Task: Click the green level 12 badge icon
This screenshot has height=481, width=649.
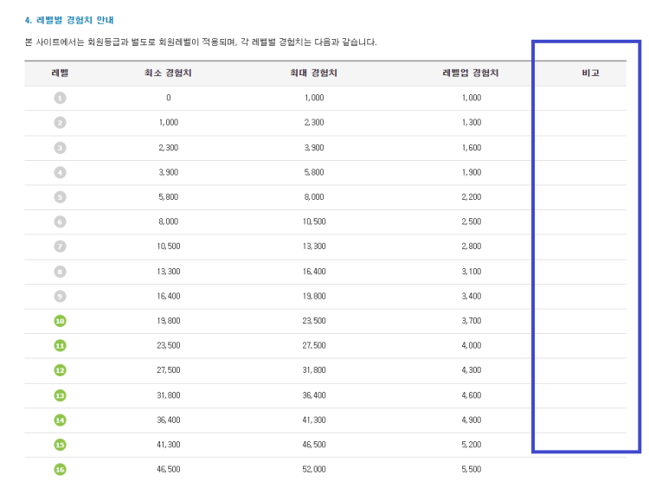Action: [x=60, y=370]
